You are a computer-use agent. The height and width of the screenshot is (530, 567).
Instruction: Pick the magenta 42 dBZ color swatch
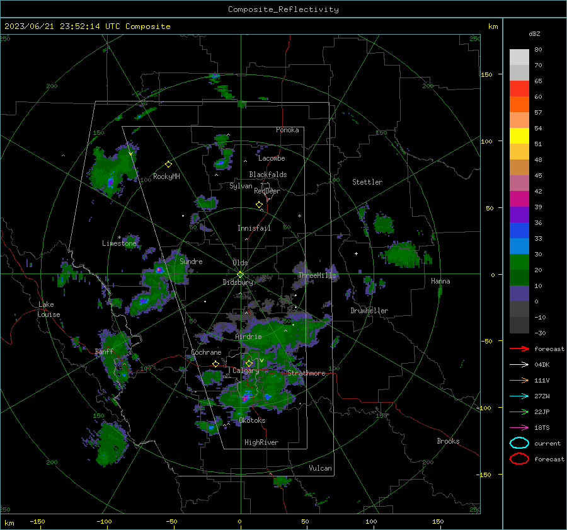click(519, 199)
